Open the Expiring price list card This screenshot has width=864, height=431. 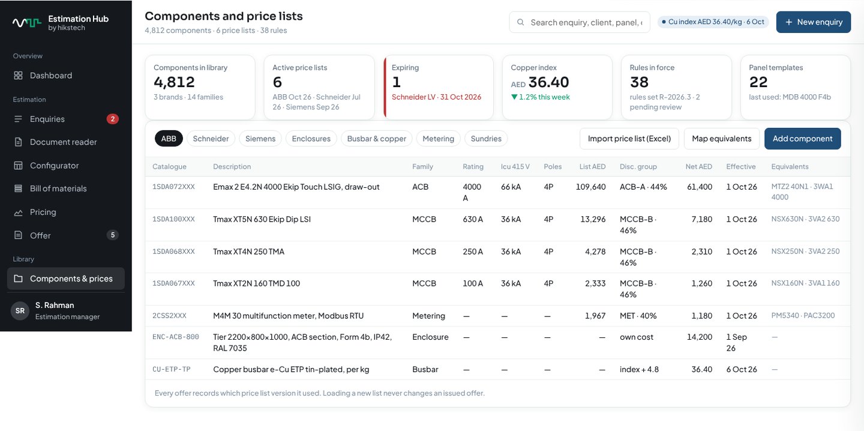438,88
